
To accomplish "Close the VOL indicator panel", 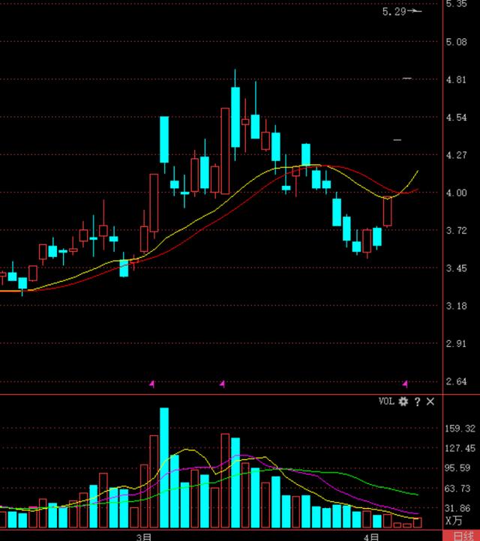I will [x=430, y=402].
